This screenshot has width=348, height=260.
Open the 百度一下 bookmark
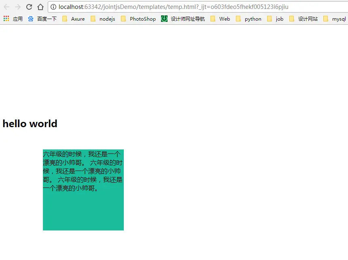pyautogui.click(x=42, y=19)
